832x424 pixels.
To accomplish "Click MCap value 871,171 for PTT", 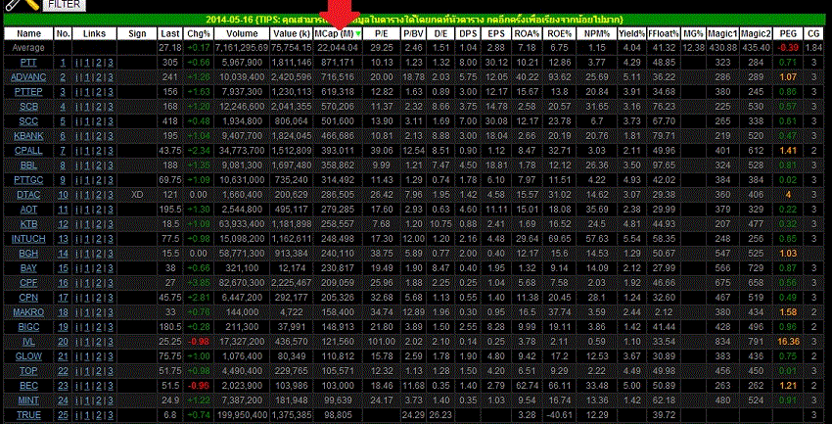I will click(338, 63).
